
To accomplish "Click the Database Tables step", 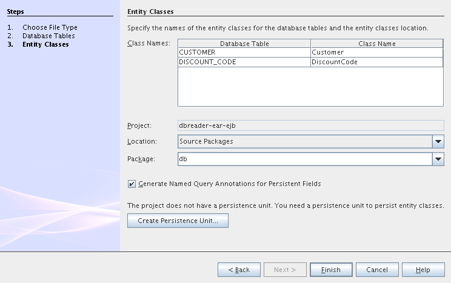I will click(48, 36).
